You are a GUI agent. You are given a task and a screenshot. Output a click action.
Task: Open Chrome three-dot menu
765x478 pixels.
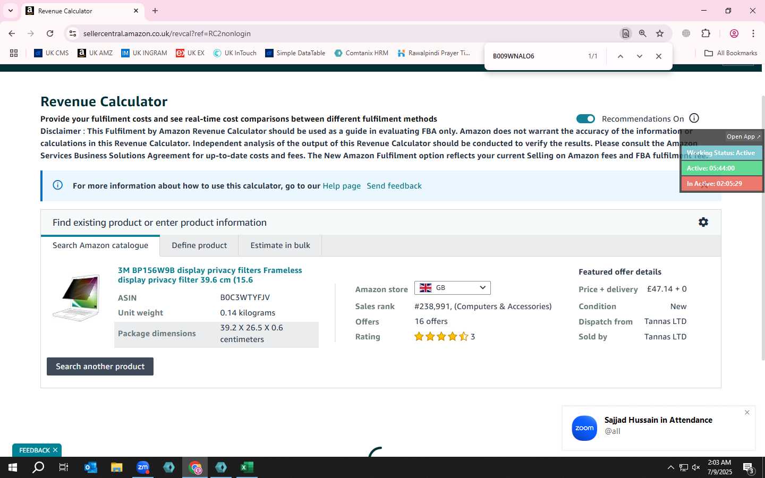(753, 33)
